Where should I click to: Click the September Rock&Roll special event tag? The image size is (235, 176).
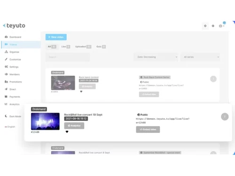[x=160, y=153]
